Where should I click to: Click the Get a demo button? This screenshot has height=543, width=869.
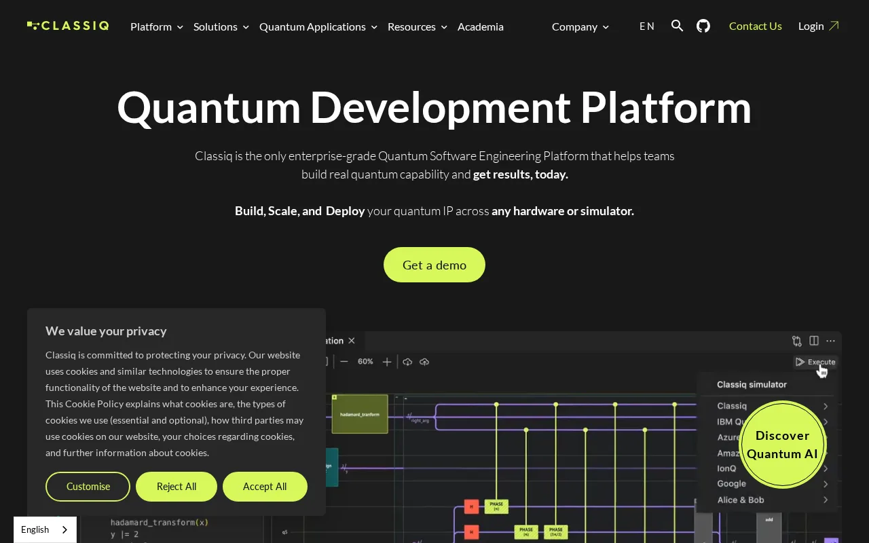coord(434,265)
